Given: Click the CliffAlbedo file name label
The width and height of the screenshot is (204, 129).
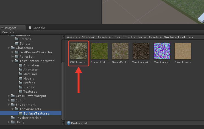Looking at the screenshot, I should 79,62.
